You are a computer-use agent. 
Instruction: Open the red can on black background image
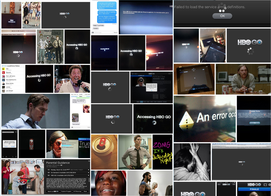coord(32,144)
